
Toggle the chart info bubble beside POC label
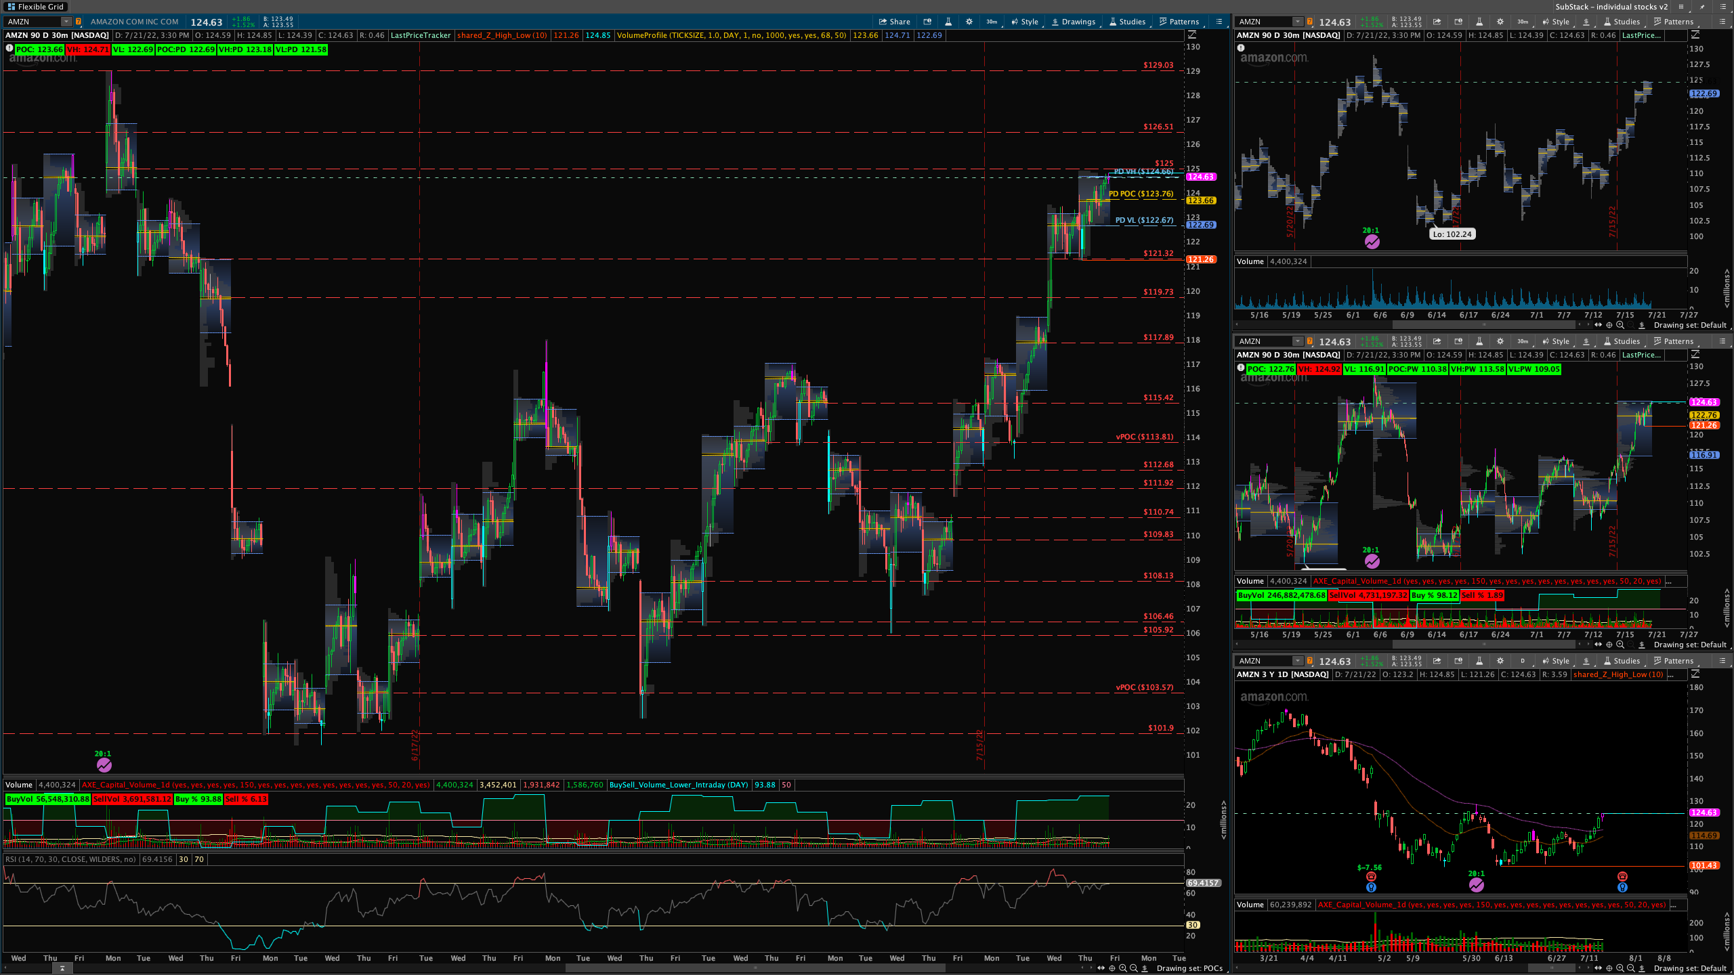pyautogui.click(x=9, y=49)
